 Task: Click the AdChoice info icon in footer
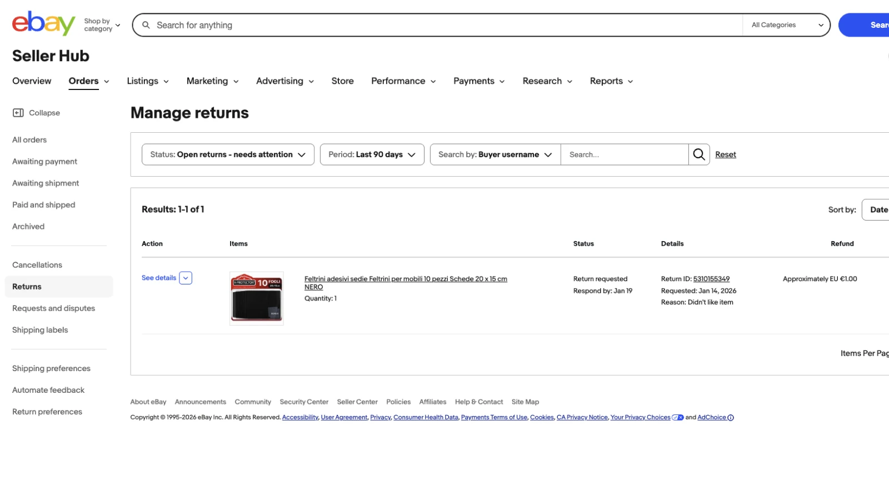pos(731,418)
